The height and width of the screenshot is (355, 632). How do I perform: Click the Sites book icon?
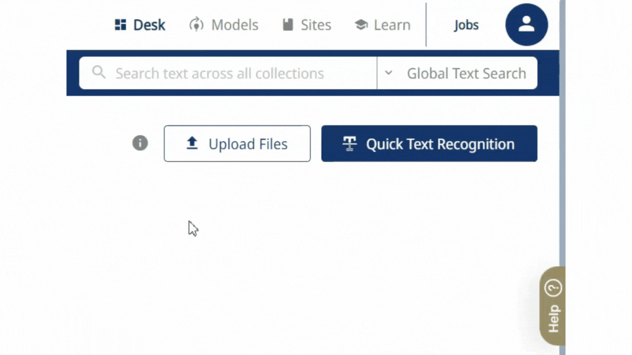point(288,25)
